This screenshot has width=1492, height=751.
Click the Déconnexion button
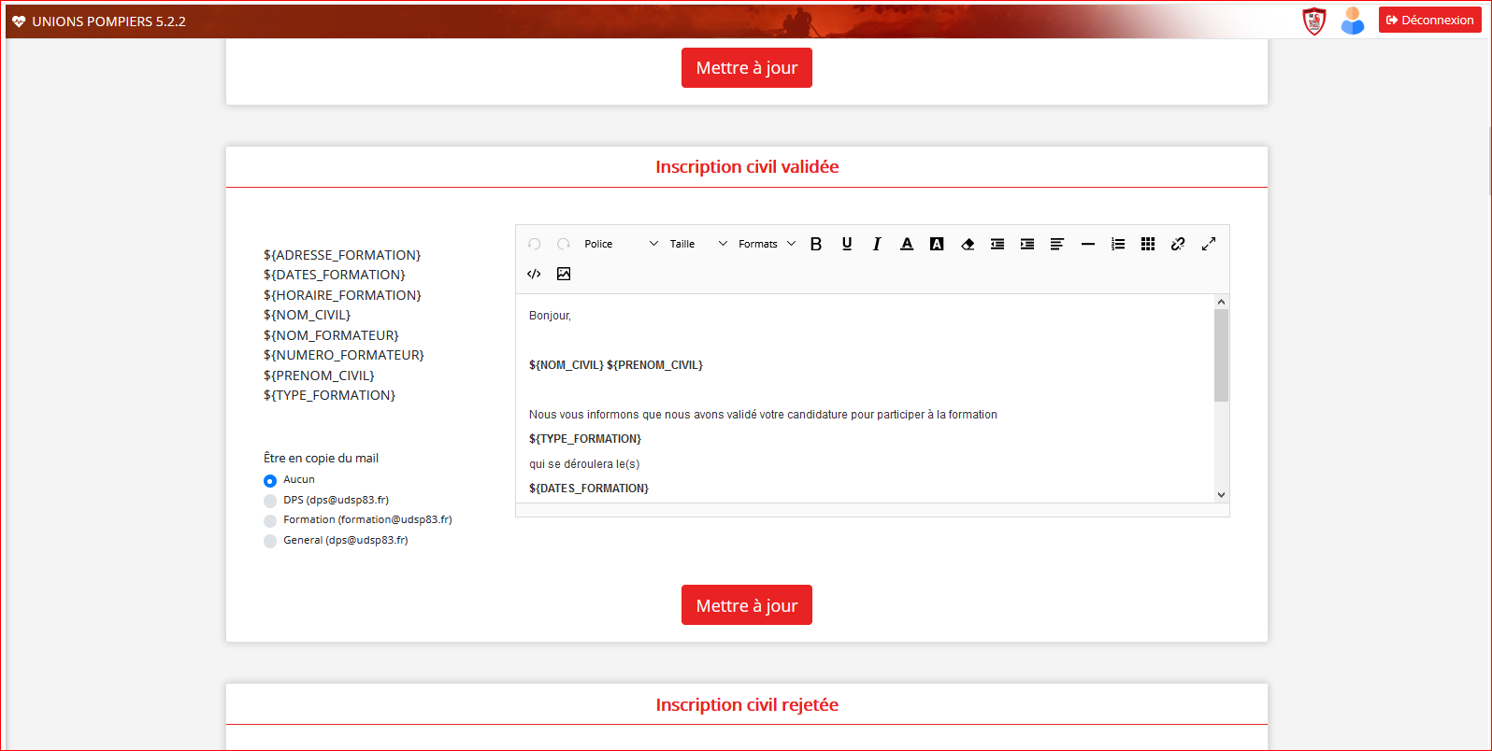point(1429,20)
